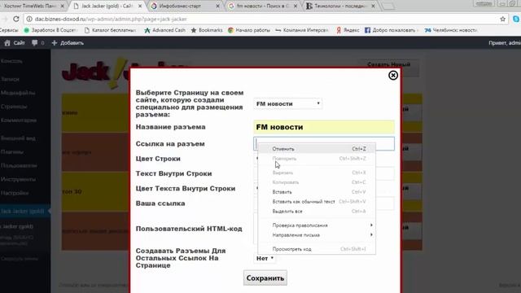The image size is (521, 293).
Task: Open the comments bubble in the admin bar
Action: coord(34,43)
